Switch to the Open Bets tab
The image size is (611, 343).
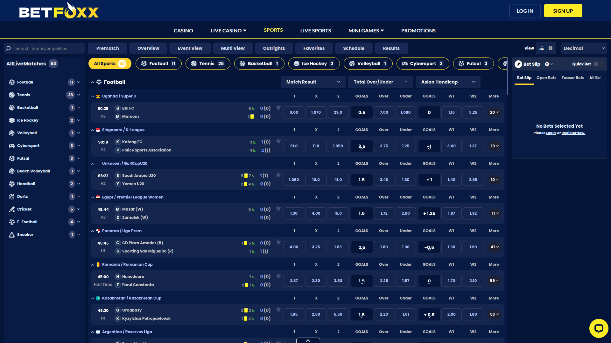pos(546,77)
